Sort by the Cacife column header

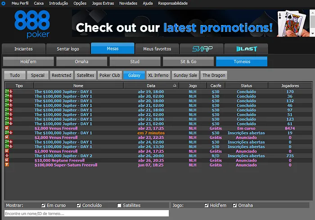click(x=216, y=86)
